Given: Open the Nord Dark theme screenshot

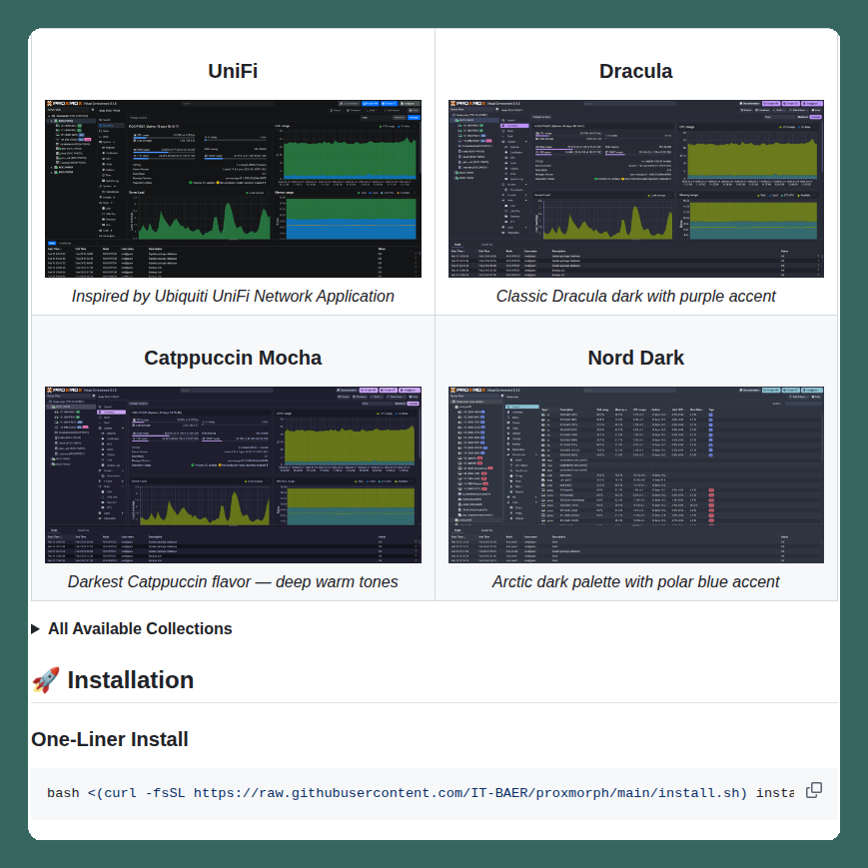Looking at the screenshot, I should click(x=636, y=475).
